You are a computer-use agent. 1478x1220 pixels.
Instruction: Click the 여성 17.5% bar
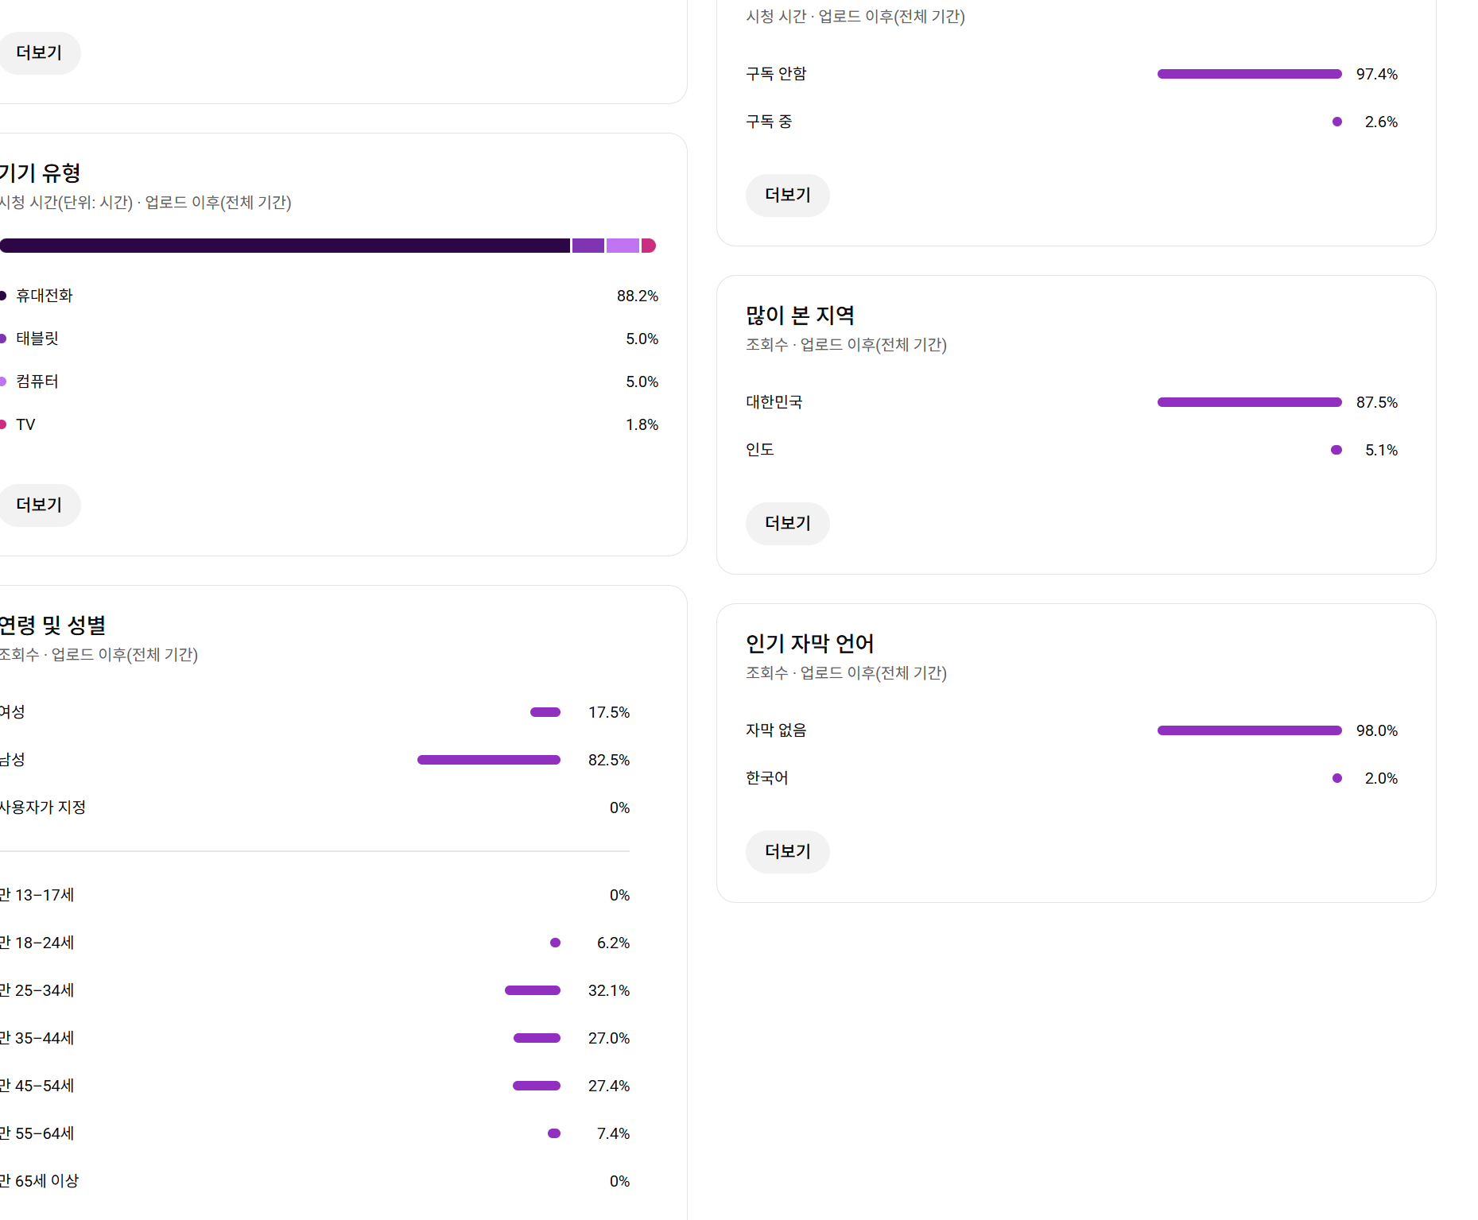[x=545, y=712]
